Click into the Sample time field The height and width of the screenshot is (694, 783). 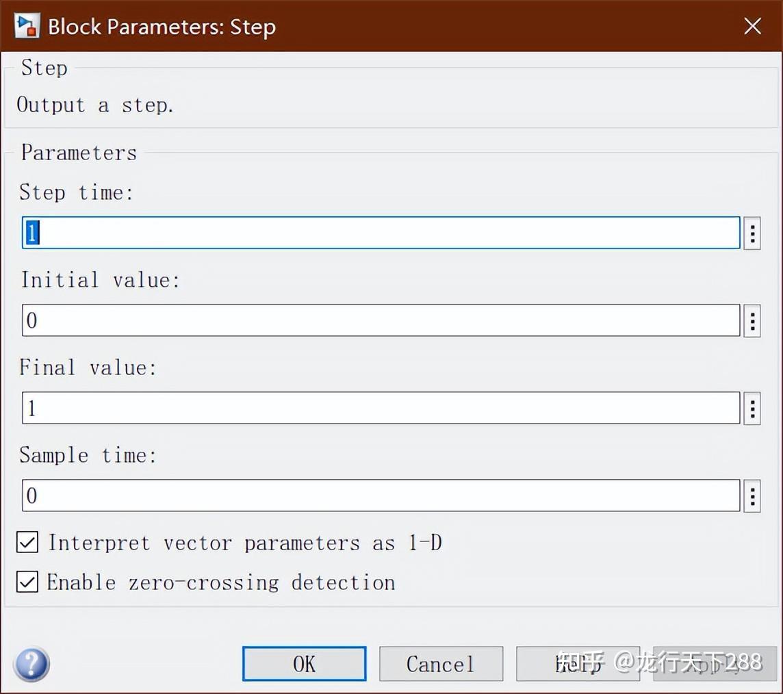tap(381, 496)
